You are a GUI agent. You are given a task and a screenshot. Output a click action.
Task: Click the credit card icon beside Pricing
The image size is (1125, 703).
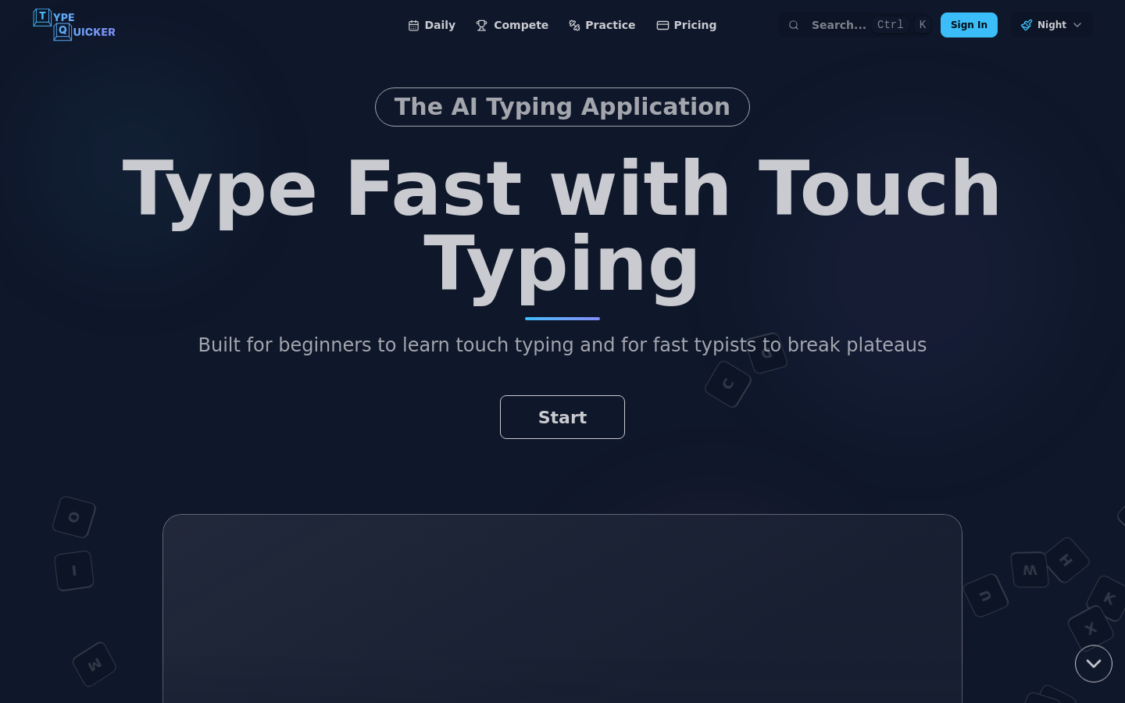(662, 26)
